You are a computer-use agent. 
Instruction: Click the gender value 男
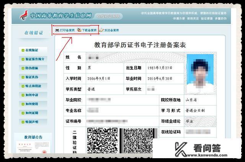(89, 68)
